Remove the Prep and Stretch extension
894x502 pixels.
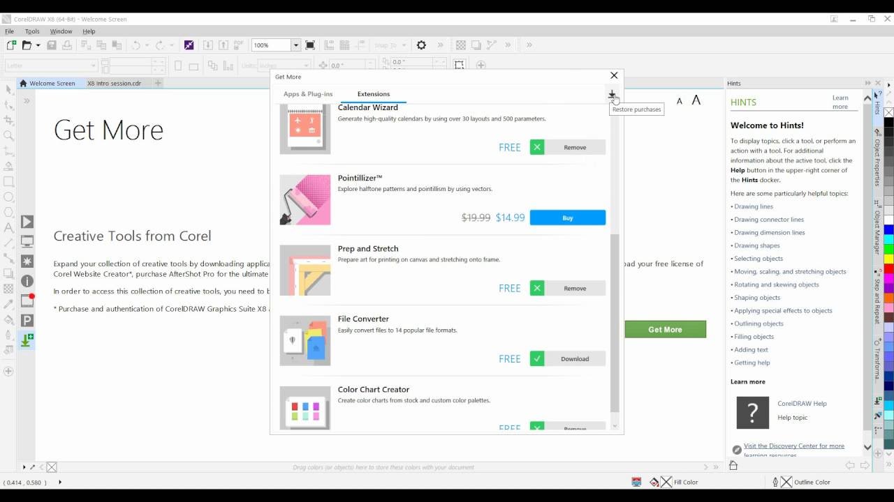(575, 288)
